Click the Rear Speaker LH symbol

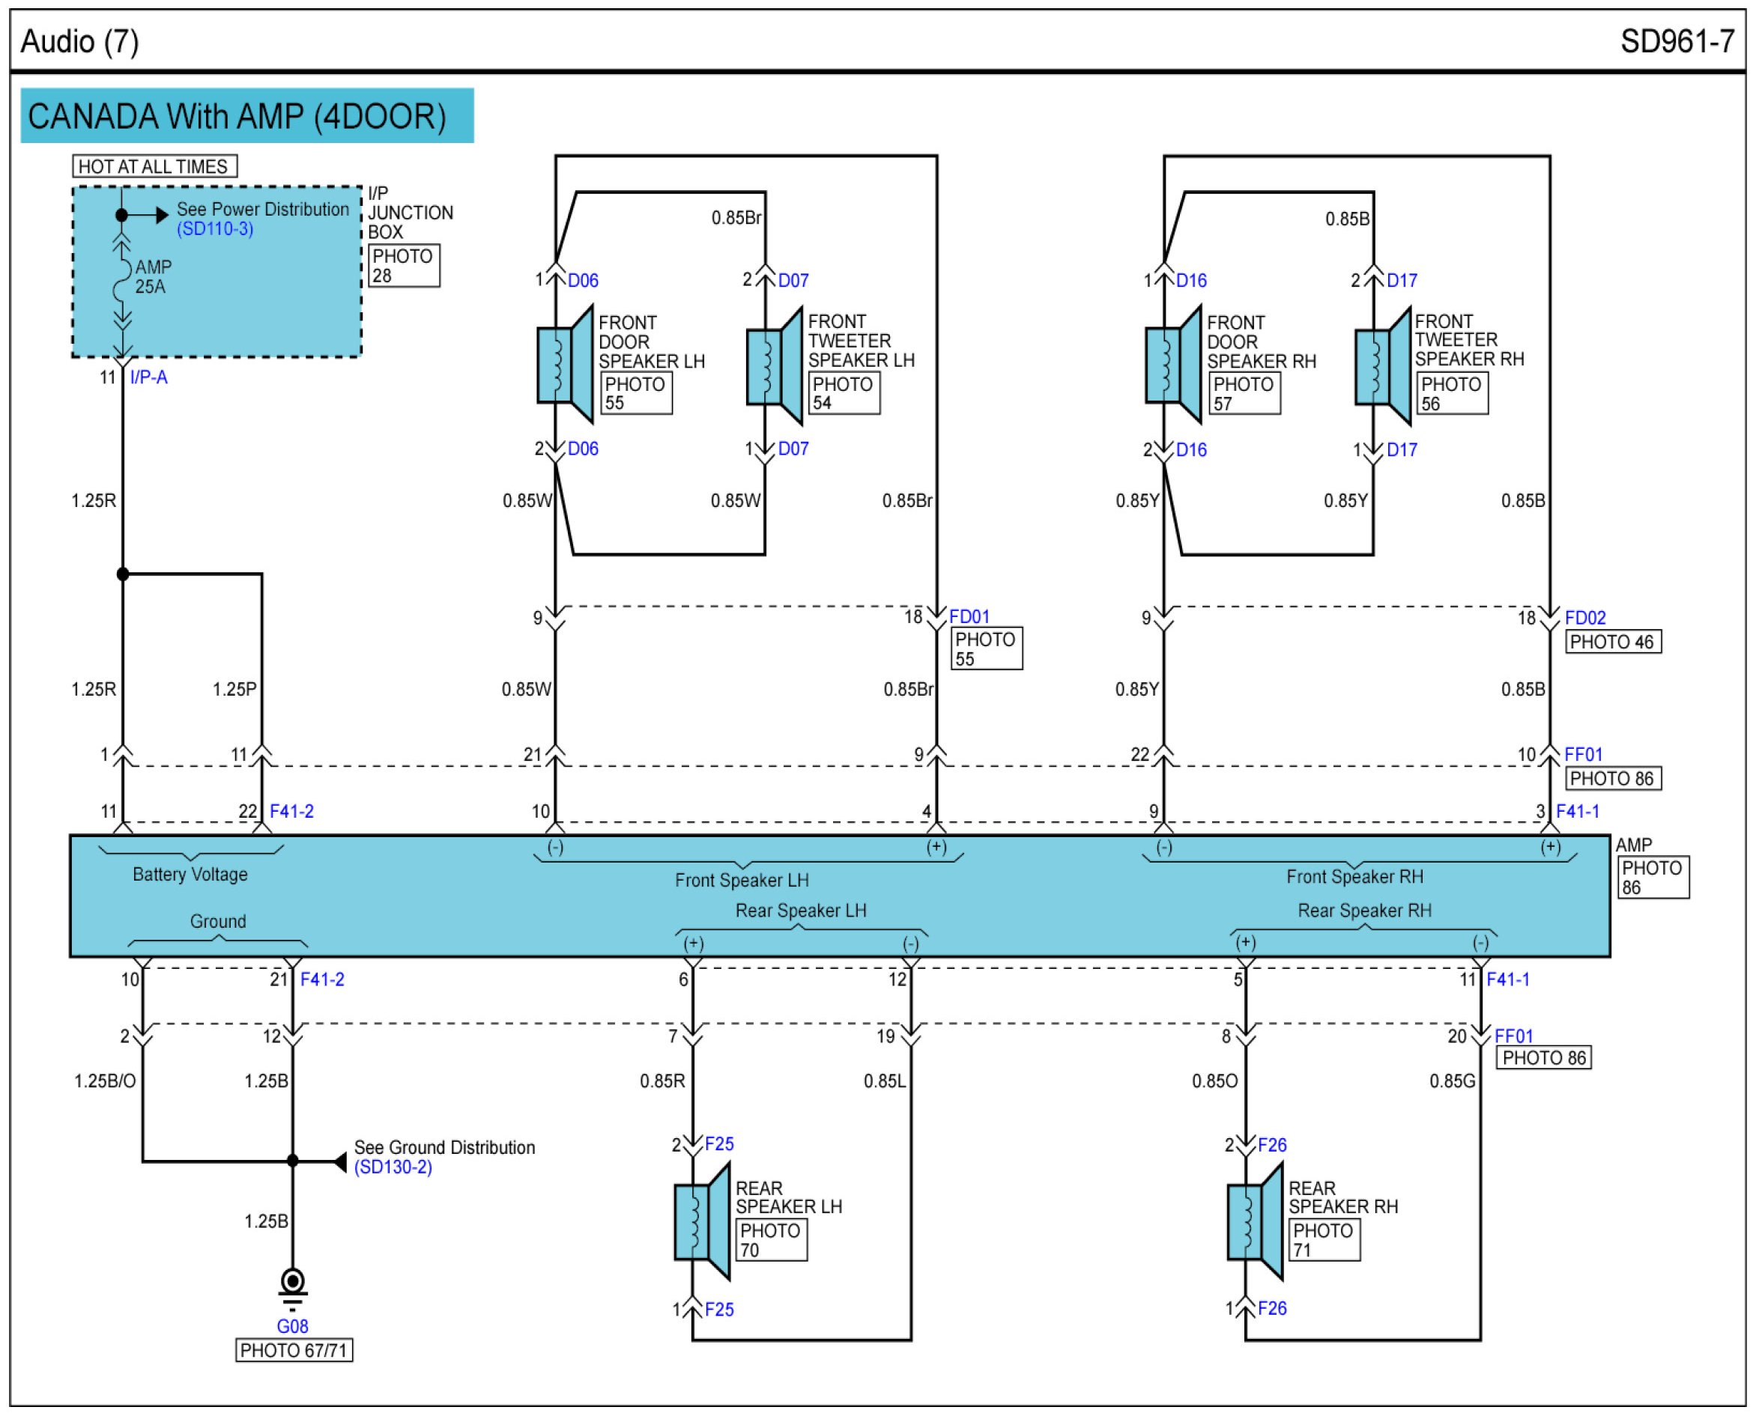click(x=700, y=1222)
